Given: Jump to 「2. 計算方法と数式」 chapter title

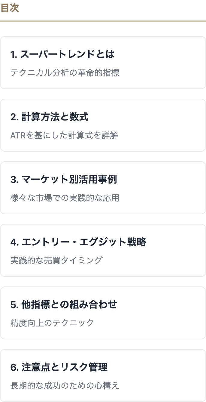Looking at the screenshot, I should tap(50, 117).
